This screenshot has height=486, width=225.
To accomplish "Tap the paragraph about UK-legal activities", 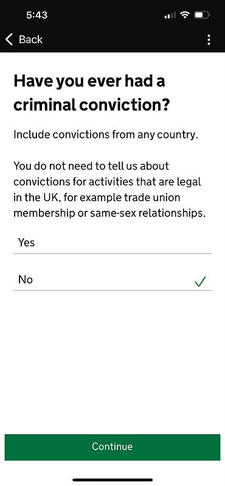I will coord(110,190).
